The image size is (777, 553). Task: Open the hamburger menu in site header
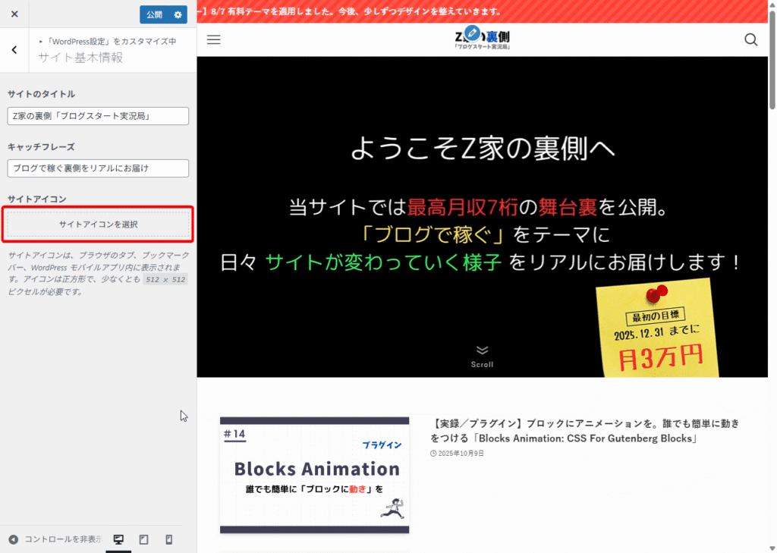pyautogui.click(x=214, y=39)
